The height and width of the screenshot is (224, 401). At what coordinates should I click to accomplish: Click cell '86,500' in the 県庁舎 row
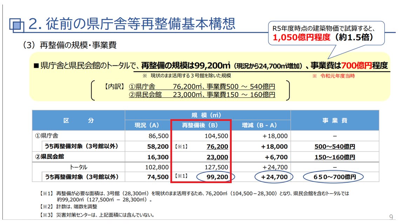(x=158, y=136)
